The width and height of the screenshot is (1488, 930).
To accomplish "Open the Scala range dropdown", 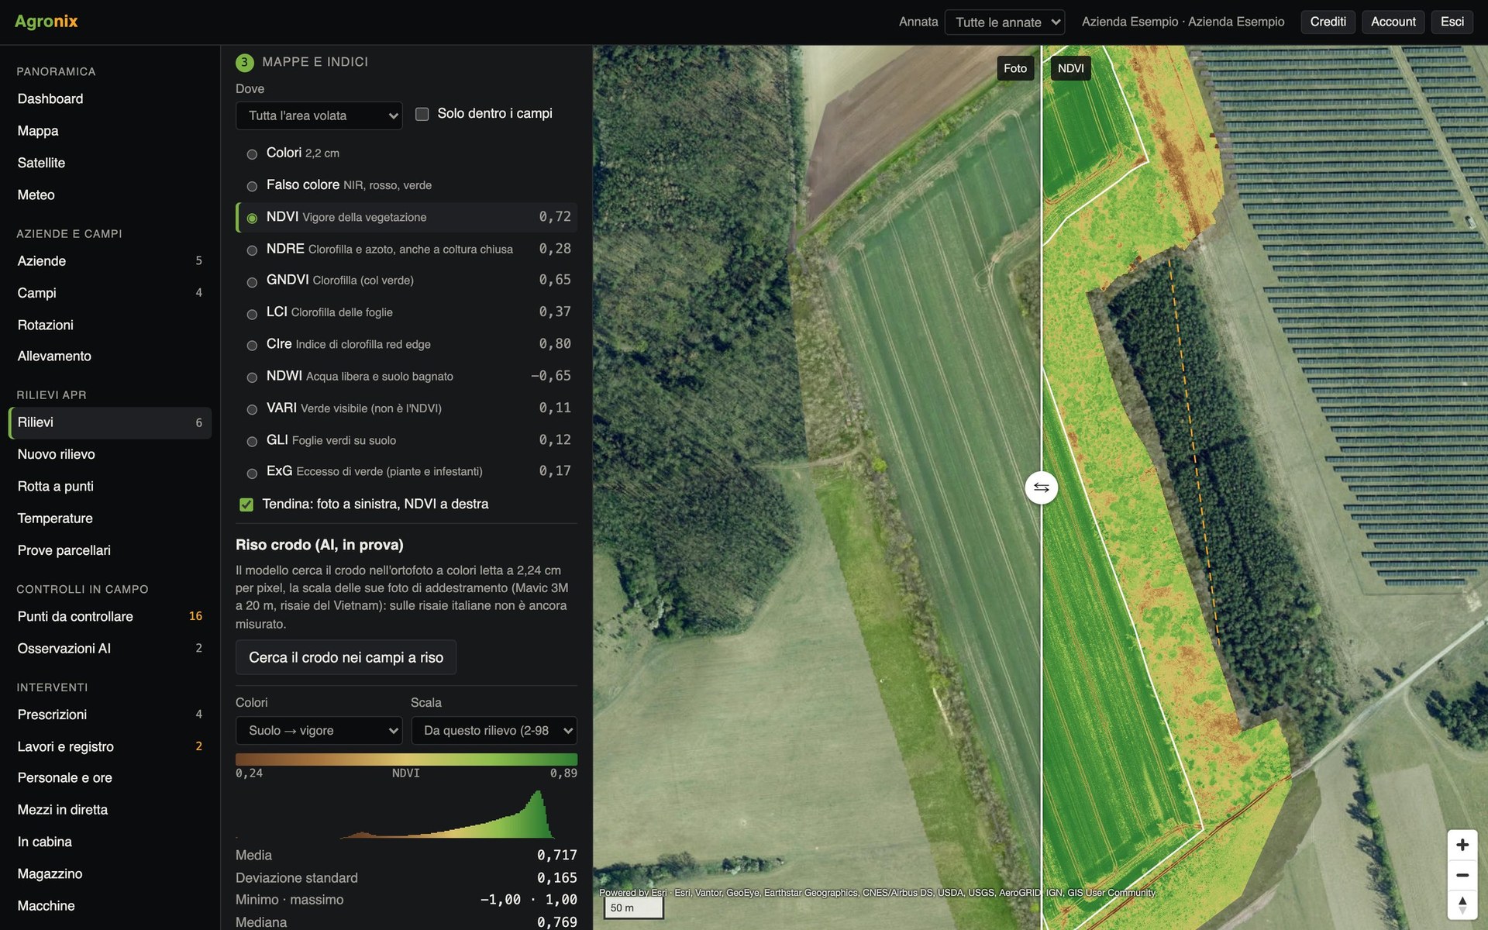I will tap(494, 730).
